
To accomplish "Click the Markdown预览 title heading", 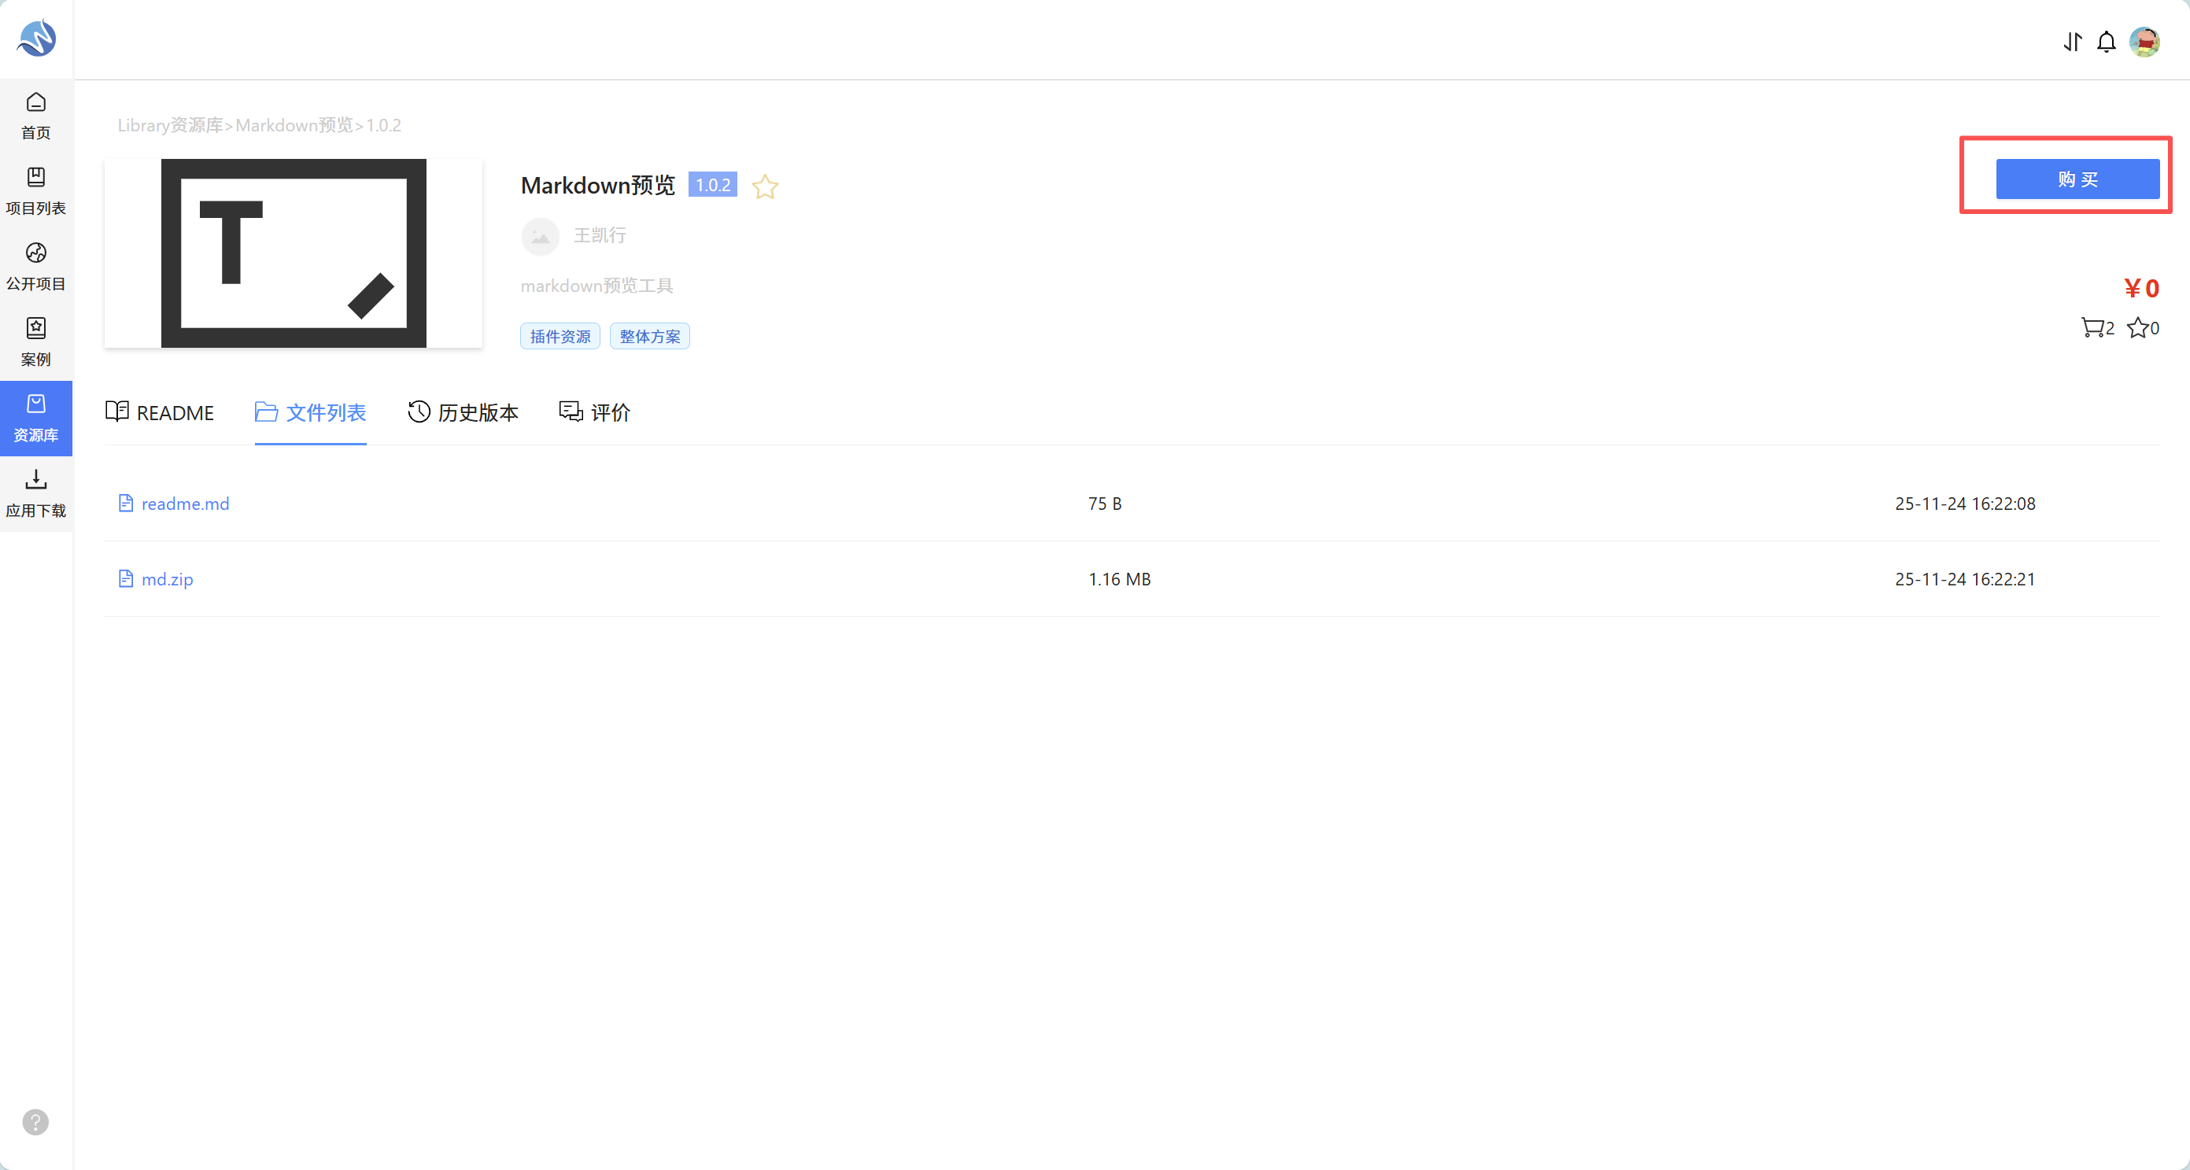I will pos(597,186).
